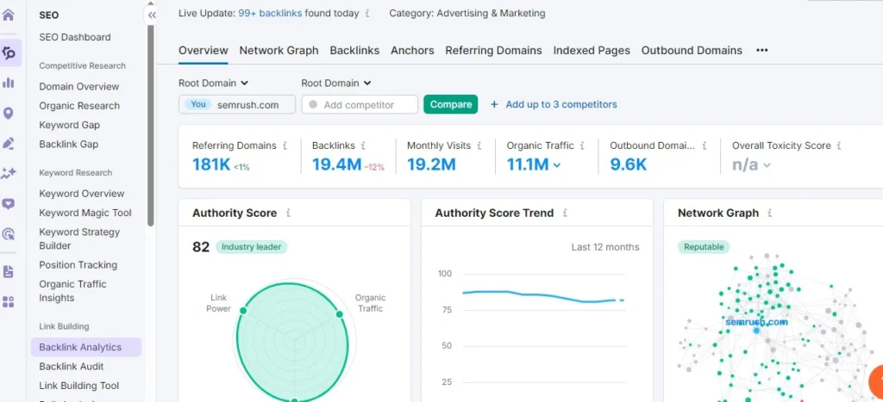Click the Add competitor input field
This screenshot has height=402, width=883.
(360, 104)
